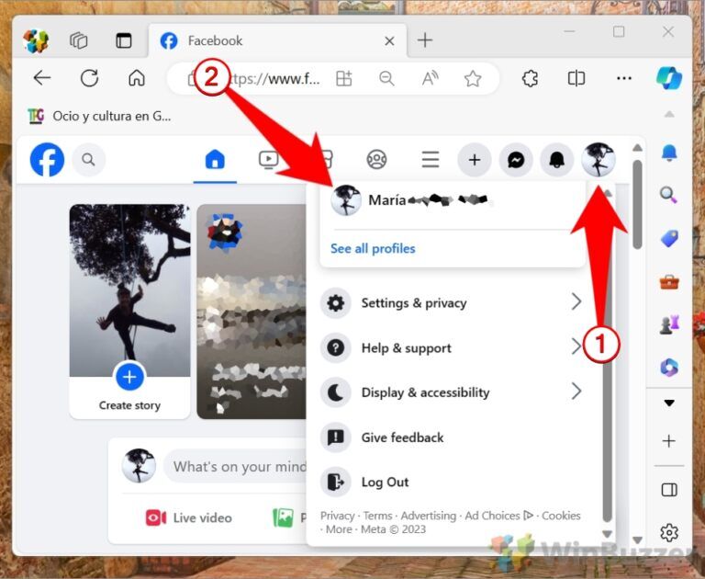The height and width of the screenshot is (579, 705).
Task: Click the Log Out door icon
Action: point(336,482)
